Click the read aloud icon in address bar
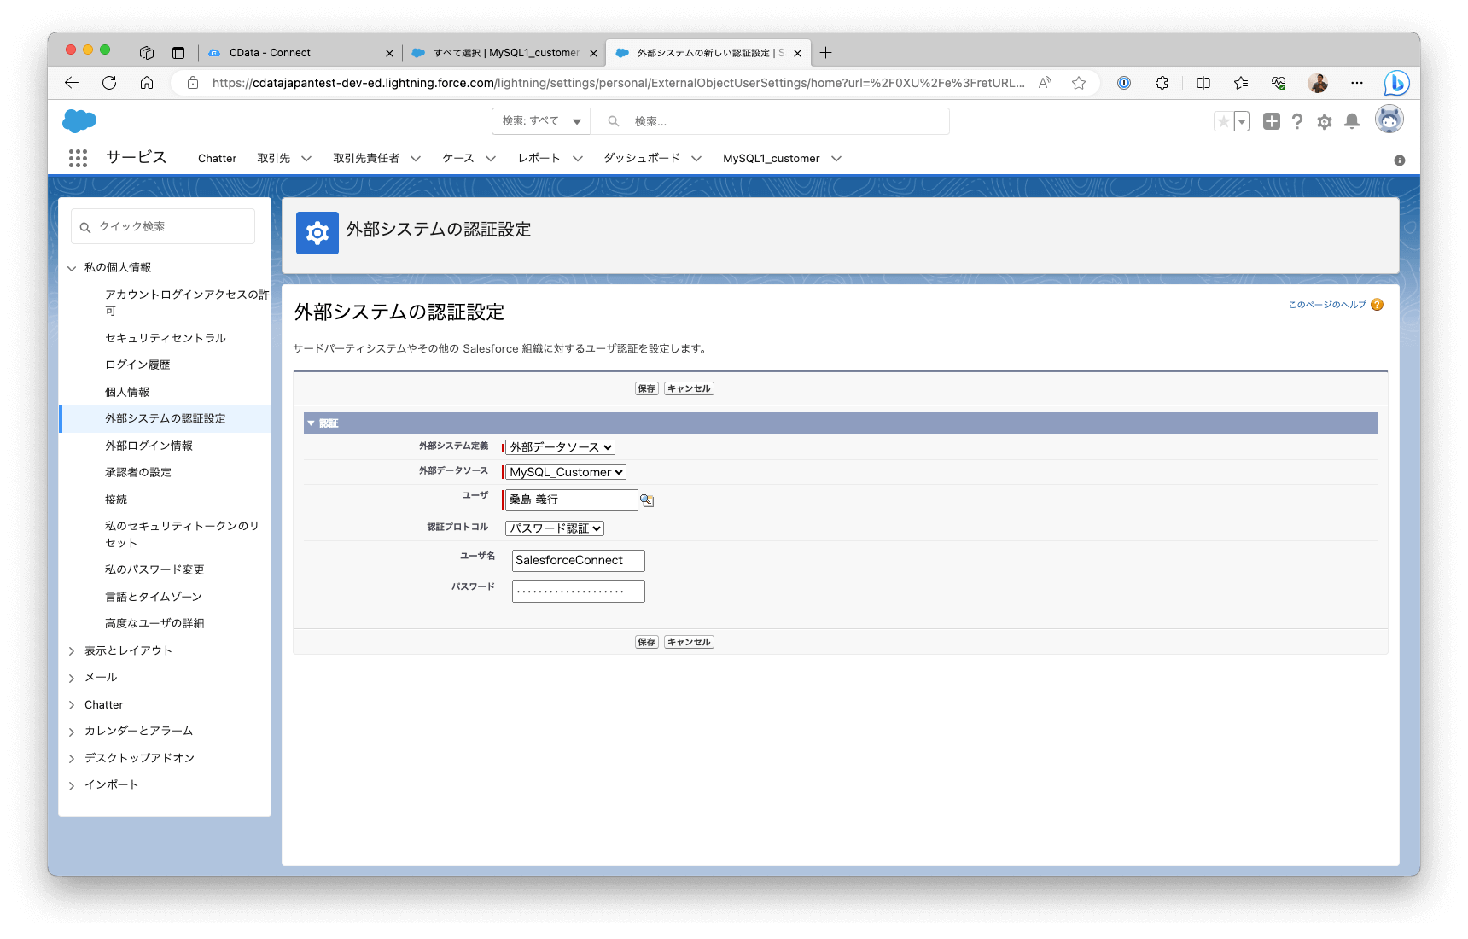 click(x=1045, y=83)
